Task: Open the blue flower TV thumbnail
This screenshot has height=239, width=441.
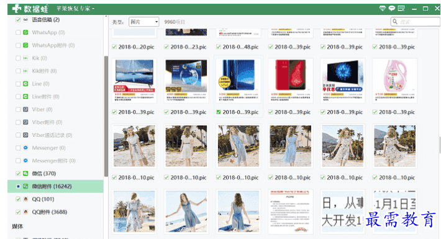Action: 343,80
